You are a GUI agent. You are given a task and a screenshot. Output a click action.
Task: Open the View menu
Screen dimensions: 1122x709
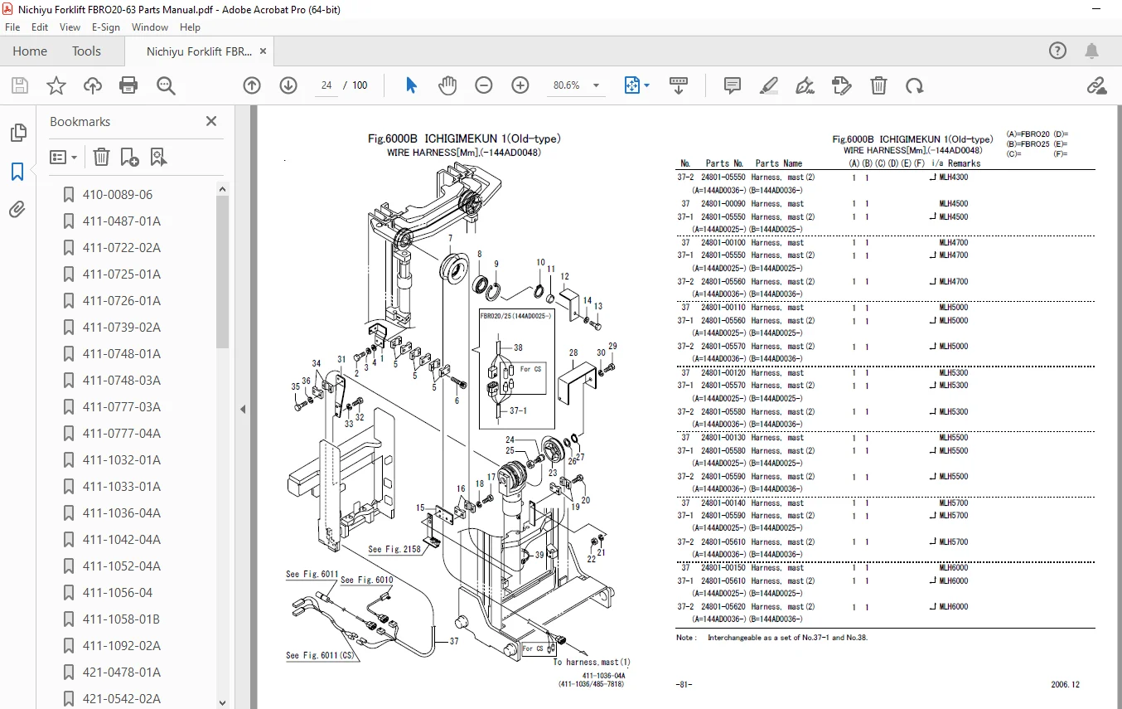point(70,27)
